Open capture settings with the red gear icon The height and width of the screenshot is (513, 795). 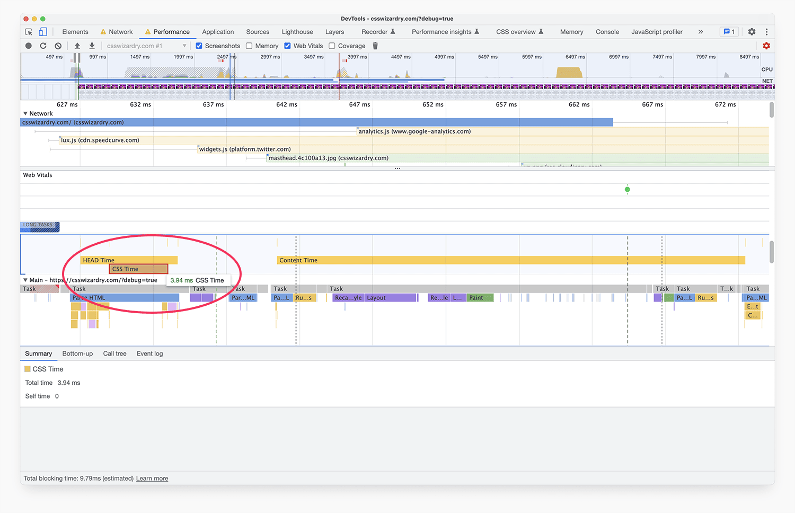point(766,46)
